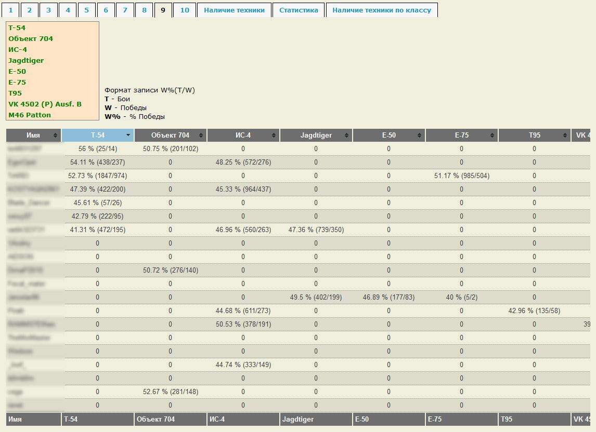Click the cell 45.61 % (57/26)
Screen dimensions: 596x432
pyautogui.click(x=98, y=203)
